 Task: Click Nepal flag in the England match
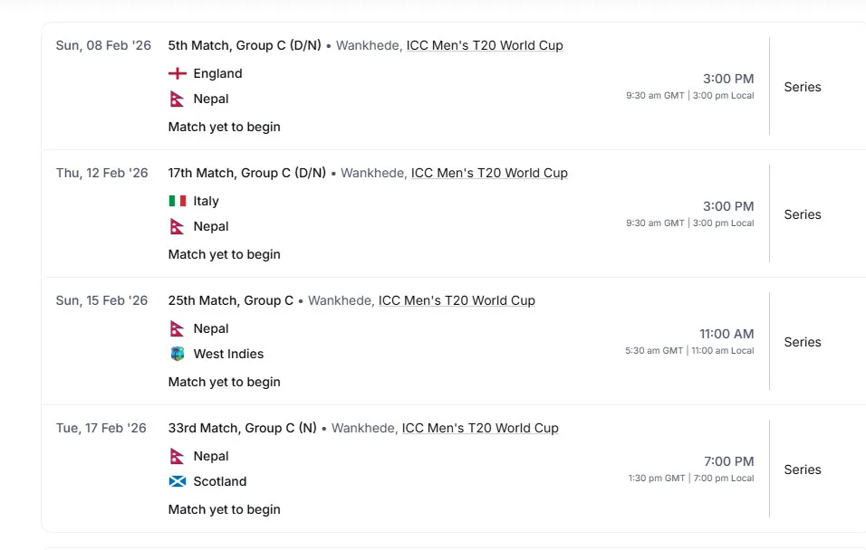coord(177,99)
